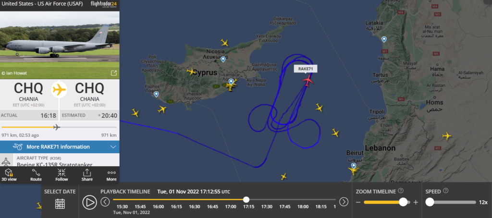This screenshot has height=218, width=492.
Task: Show the flight Route
Action: (x=36, y=175)
